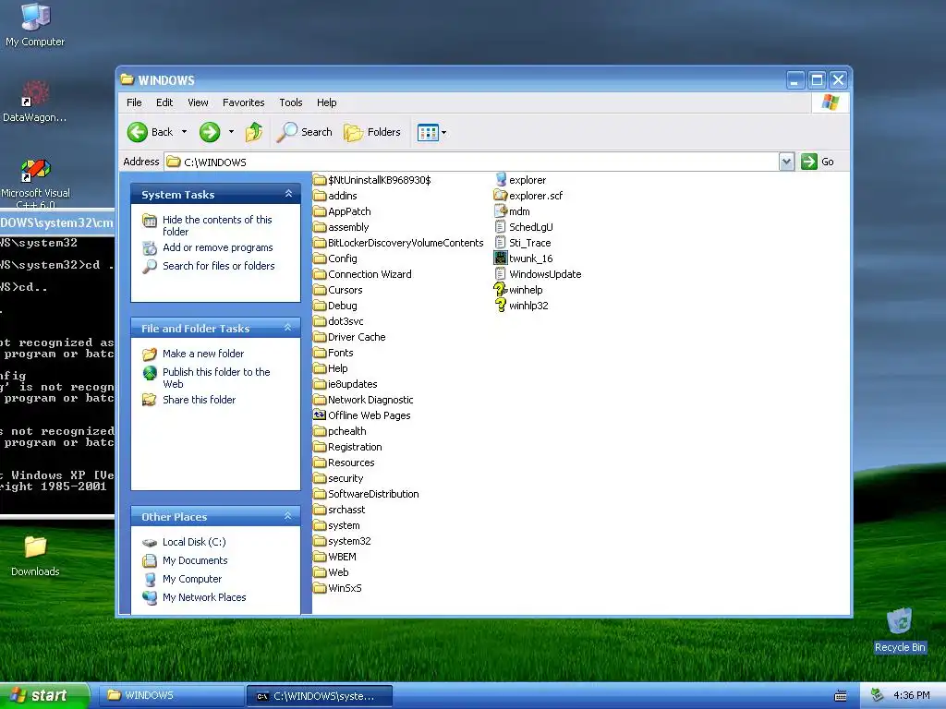
Task: Open My Network Places link
Action: pyautogui.click(x=204, y=597)
